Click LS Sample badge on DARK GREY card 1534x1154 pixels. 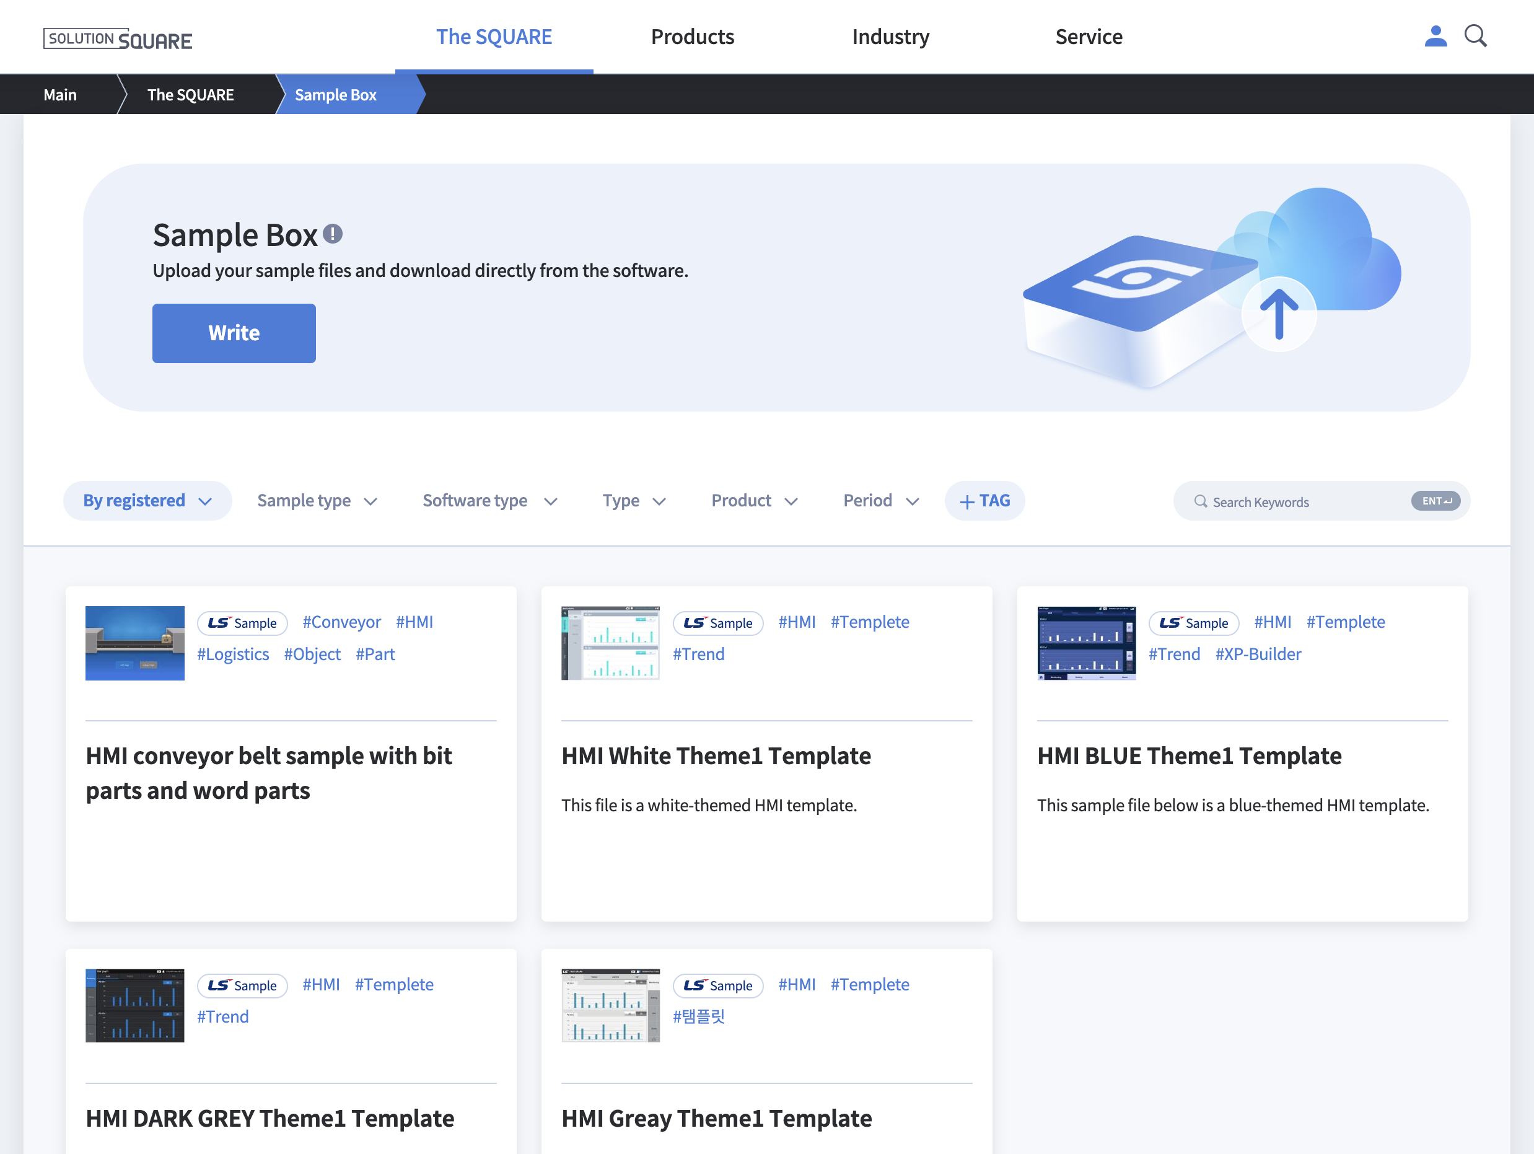(x=243, y=986)
